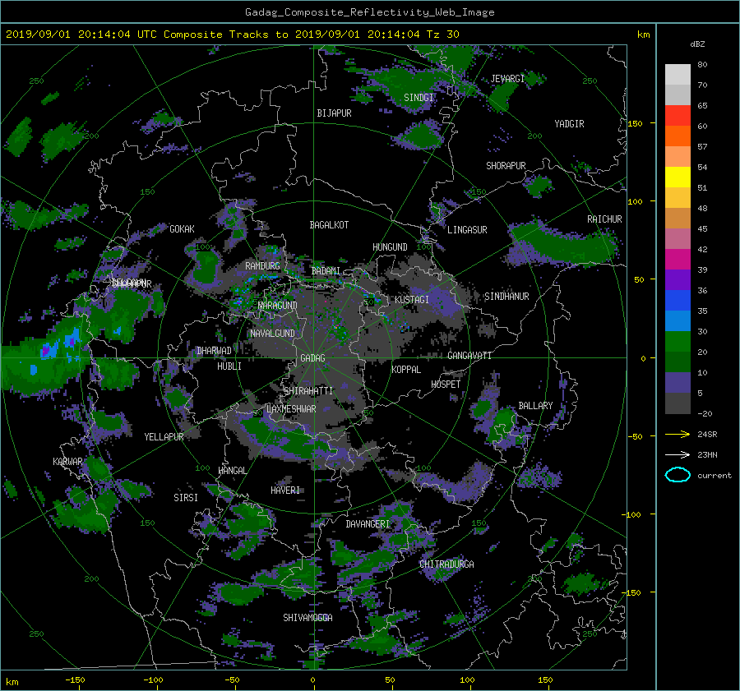Click the BIJAPUR city label
This screenshot has width=740, height=691.
coord(334,113)
